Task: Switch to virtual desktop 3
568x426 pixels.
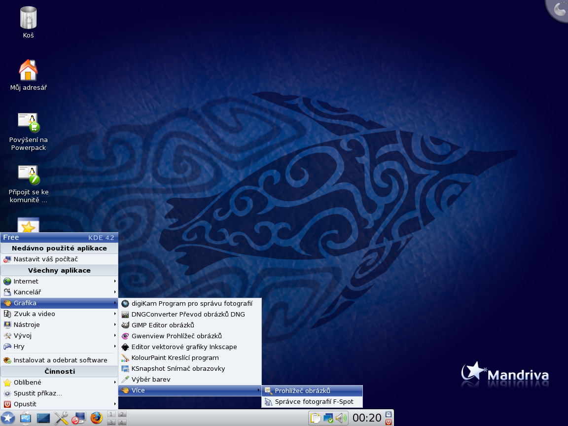Action: (111, 422)
